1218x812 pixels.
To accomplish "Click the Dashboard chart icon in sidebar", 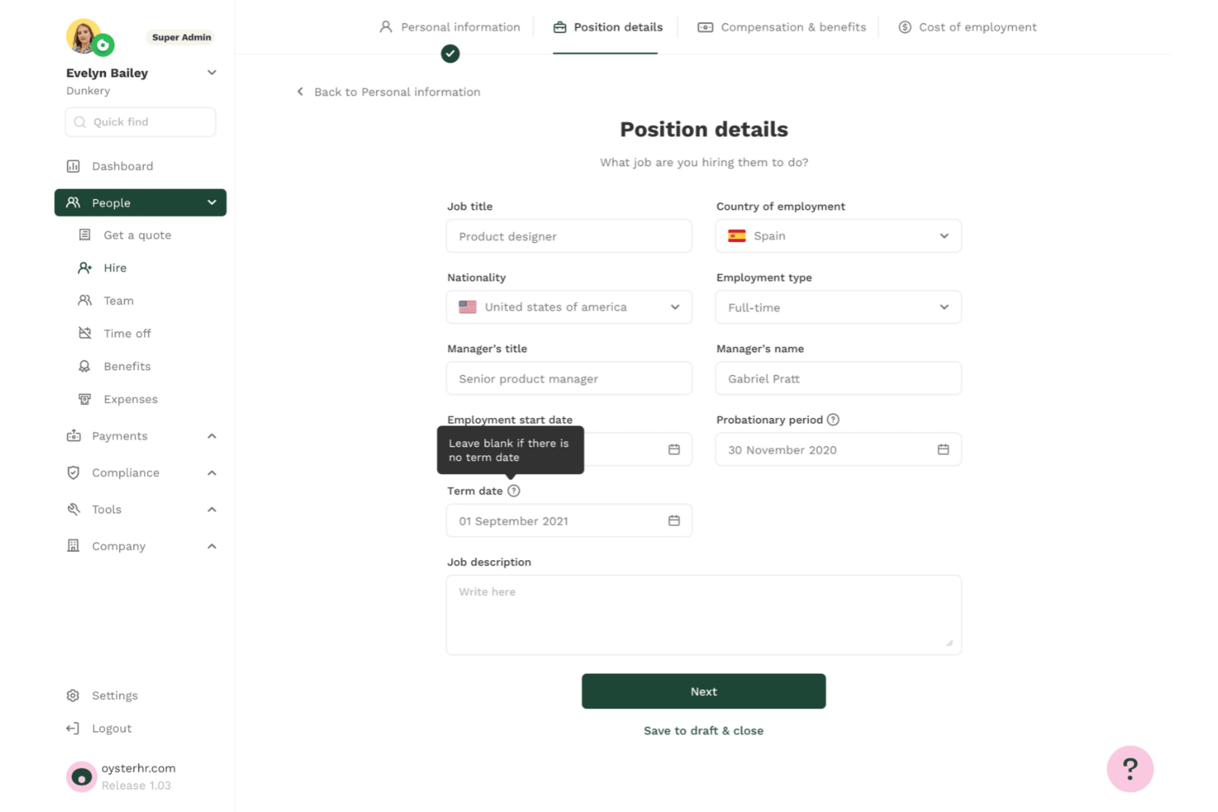I will [x=73, y=166].
